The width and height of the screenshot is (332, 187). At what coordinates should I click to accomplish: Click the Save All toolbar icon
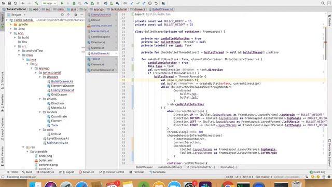[9, 3]
